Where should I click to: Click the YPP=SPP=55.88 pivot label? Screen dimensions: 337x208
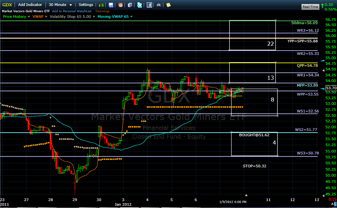pyautogui.click(x=302, y=41)
